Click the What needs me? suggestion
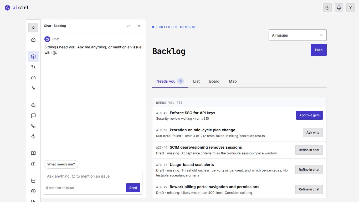Screen dimensions: 359x202 (x=61, y=164)
